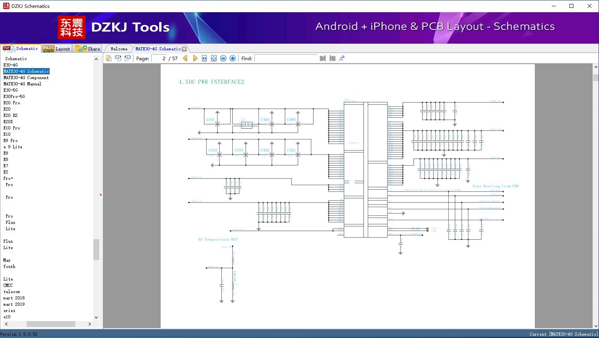Select E20X in the tree

click(x=8, y=122)
